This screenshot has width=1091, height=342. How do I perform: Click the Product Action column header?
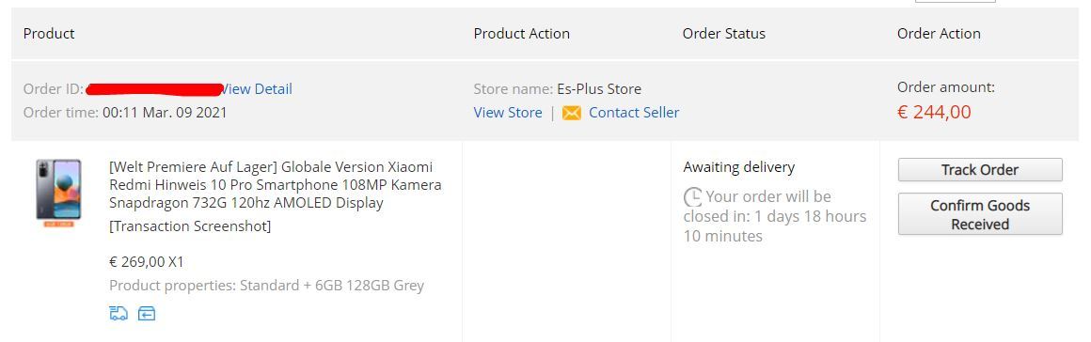click(x=522, y=34)
